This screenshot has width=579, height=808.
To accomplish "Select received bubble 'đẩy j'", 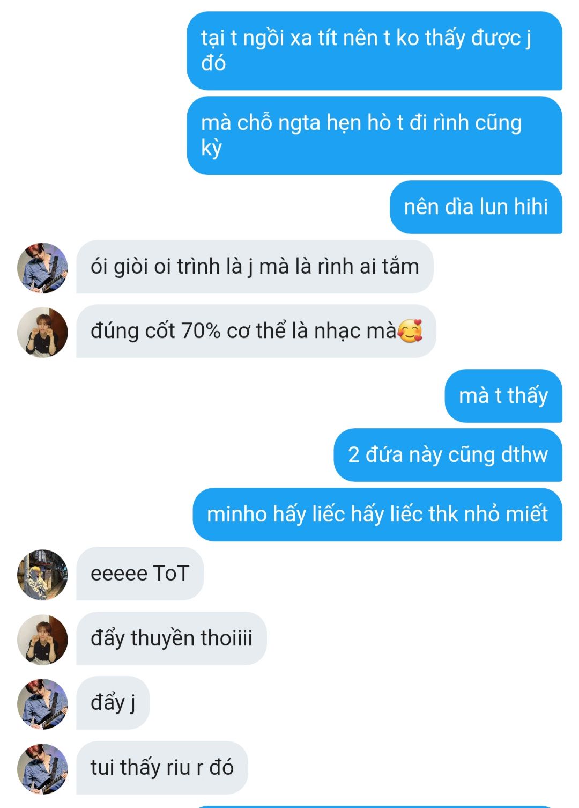I will click(113, 703).
